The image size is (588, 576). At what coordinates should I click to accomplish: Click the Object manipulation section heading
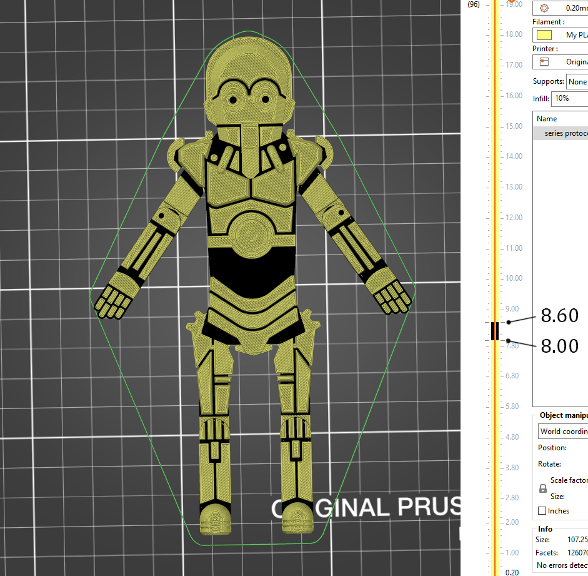click(x=564, y=415)
